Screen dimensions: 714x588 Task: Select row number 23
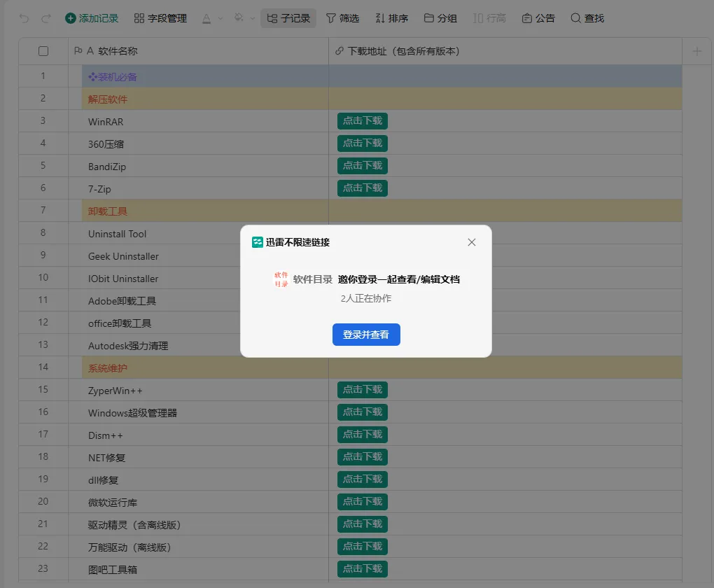click(43, 569)
